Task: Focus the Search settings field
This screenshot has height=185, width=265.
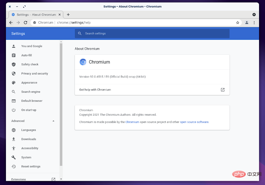Action: pyautogui.click(x=152, y=33)
